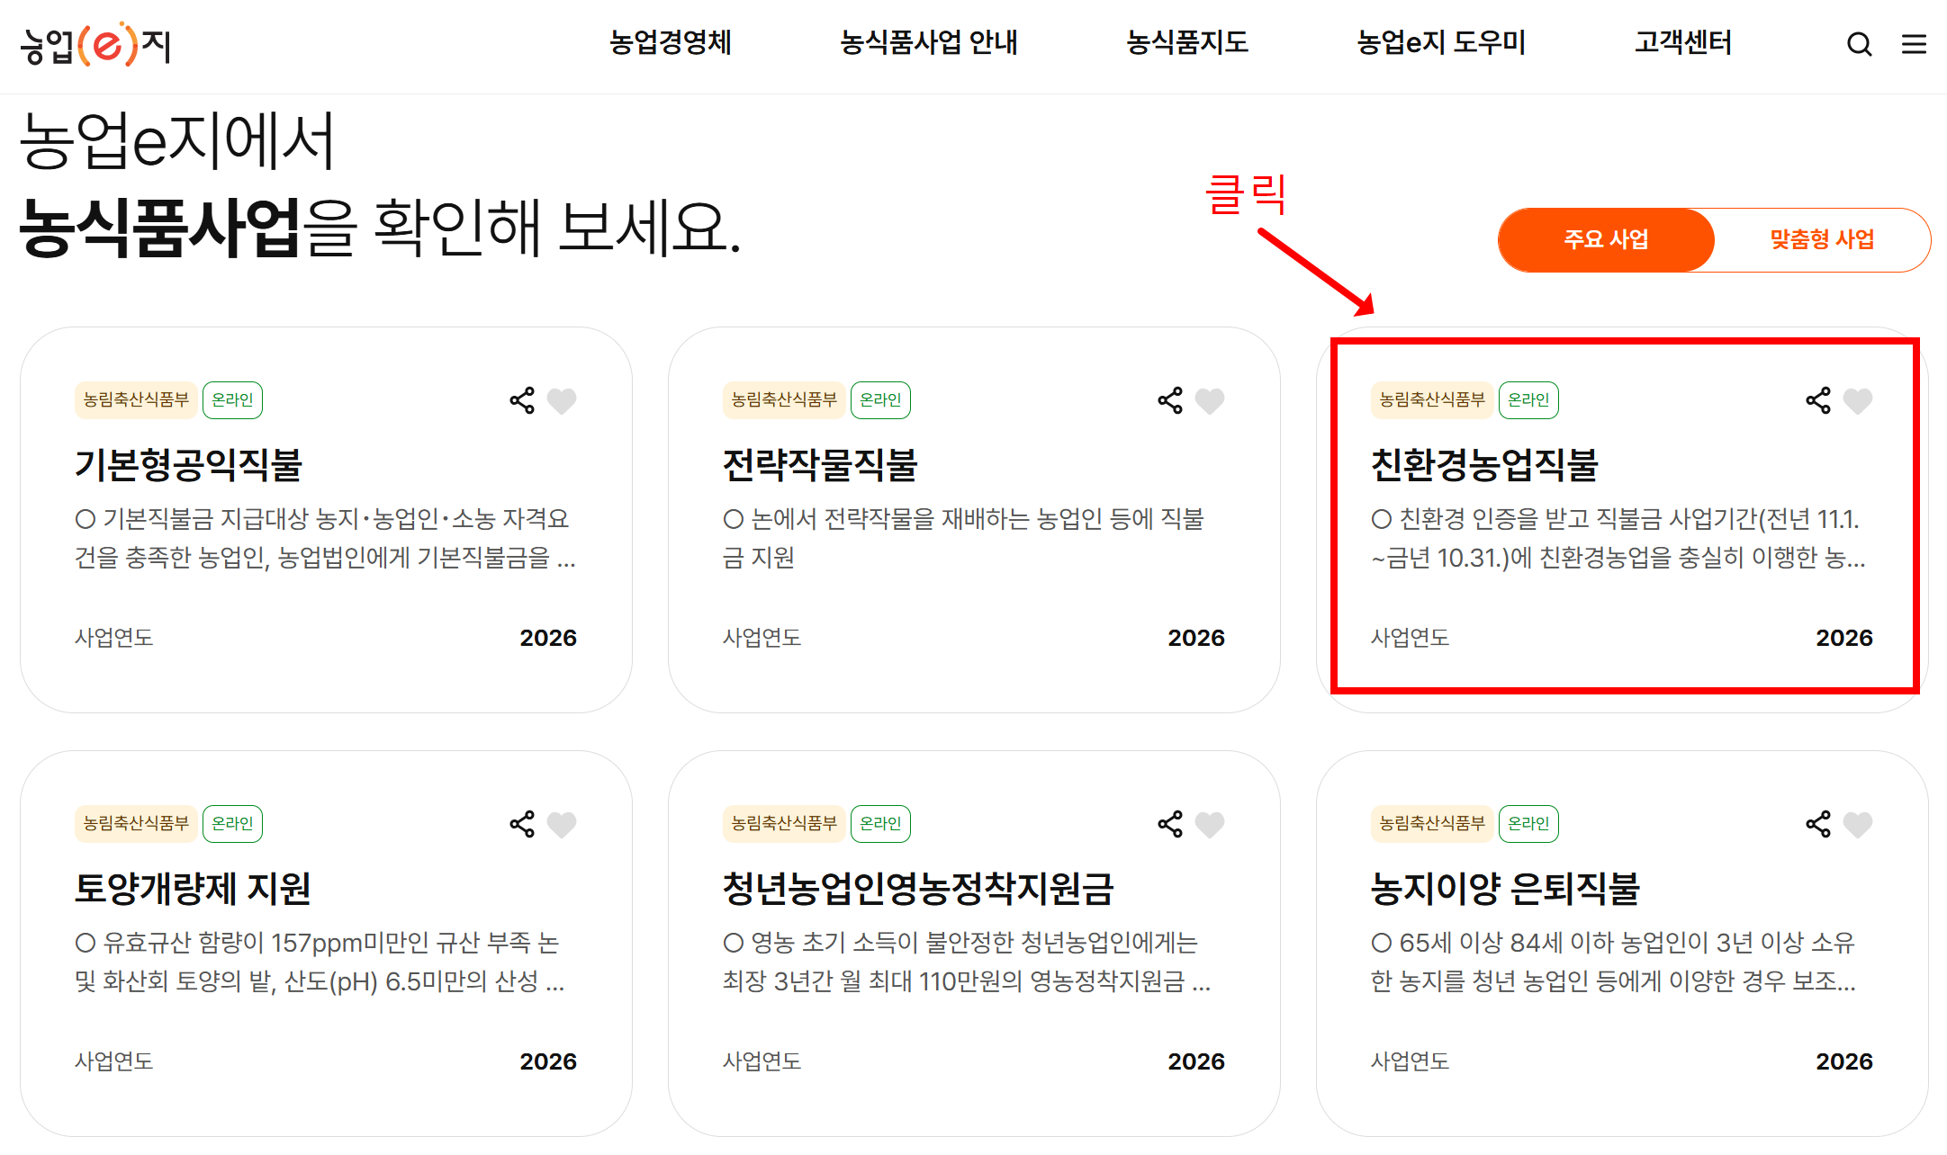Open 청년농업인영농정착지원금 card title
Image resolution: width=1947 pixels, height=1155 pixels.
[x=918, y=889]
